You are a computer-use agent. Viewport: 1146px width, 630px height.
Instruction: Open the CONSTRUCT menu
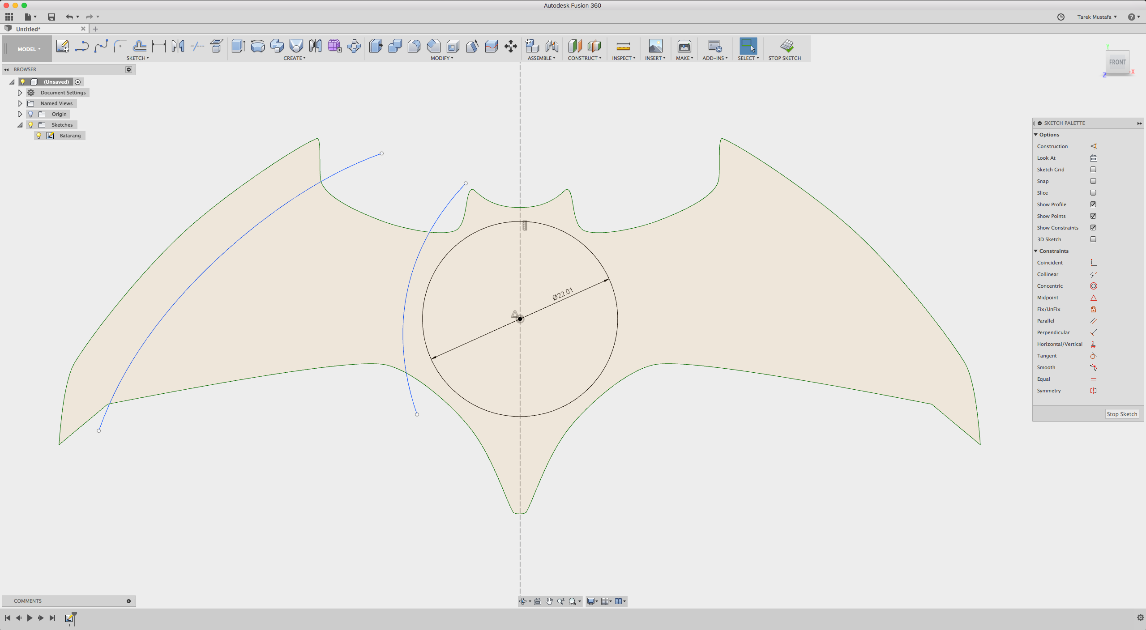pyautogui.click(x=585, y=58)
